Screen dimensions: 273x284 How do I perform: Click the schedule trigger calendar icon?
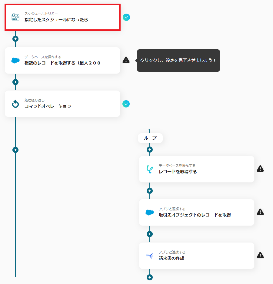[x=15, y=17]
